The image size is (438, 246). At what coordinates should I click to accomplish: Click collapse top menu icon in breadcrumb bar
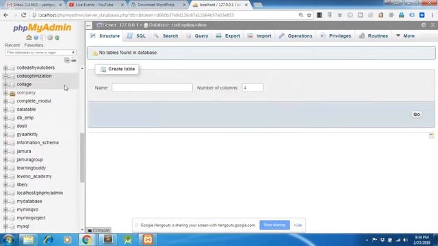[x=433, y=25]
